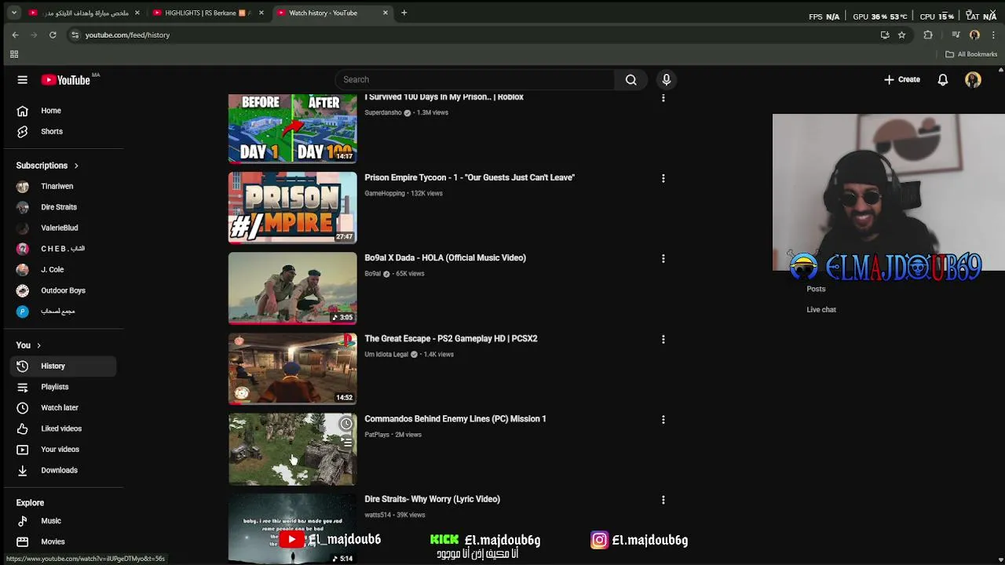Play The Great Escape thumbnail
Viewport: 1005px width, 565px height.
tap(292, 369)
